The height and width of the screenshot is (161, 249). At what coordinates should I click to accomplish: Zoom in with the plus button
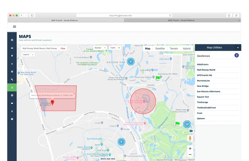[x=190, y=149]
